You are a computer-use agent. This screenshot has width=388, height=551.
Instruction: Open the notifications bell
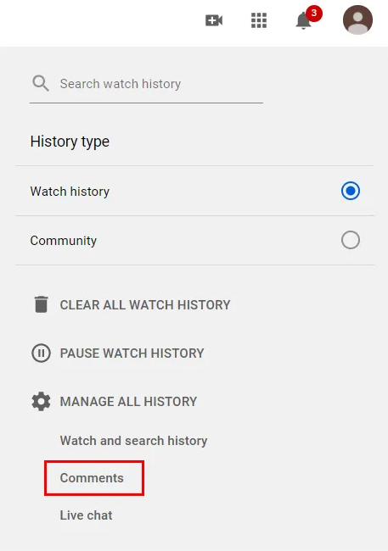pyautogui.click(x=303, y=21)
